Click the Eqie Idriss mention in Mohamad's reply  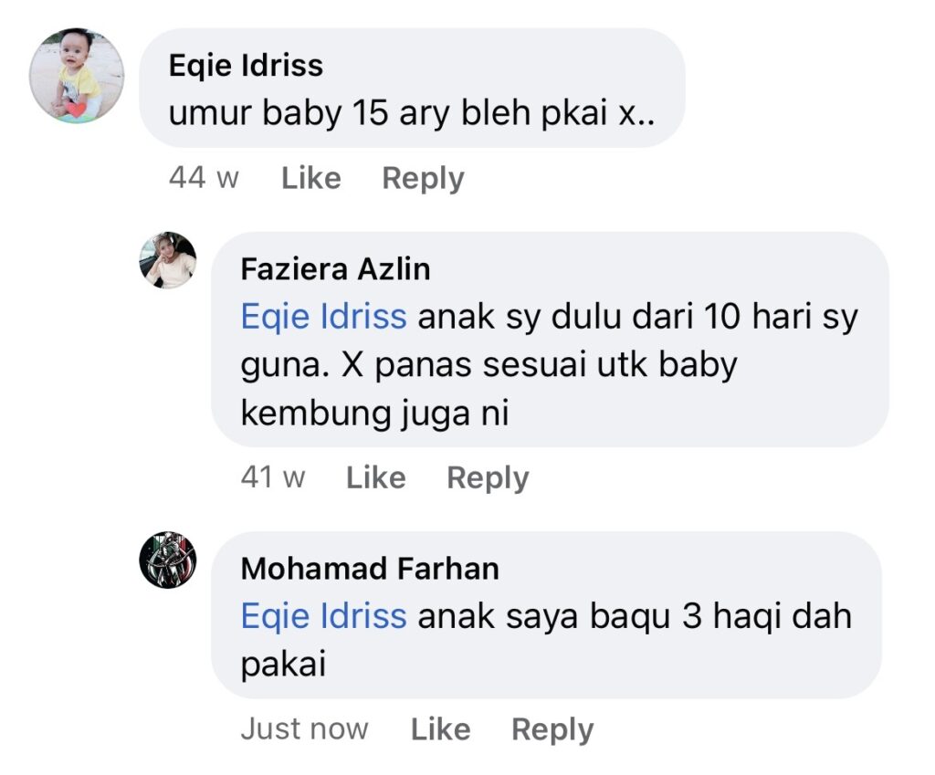click(x=323, y=616)
